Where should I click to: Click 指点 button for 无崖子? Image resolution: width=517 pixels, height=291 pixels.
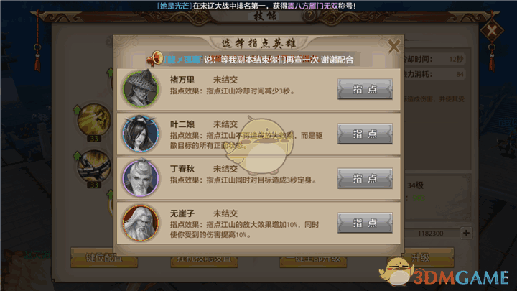365,223
